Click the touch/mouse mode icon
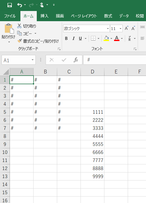This screenshot has height=203, width=146. click(42, 5)
